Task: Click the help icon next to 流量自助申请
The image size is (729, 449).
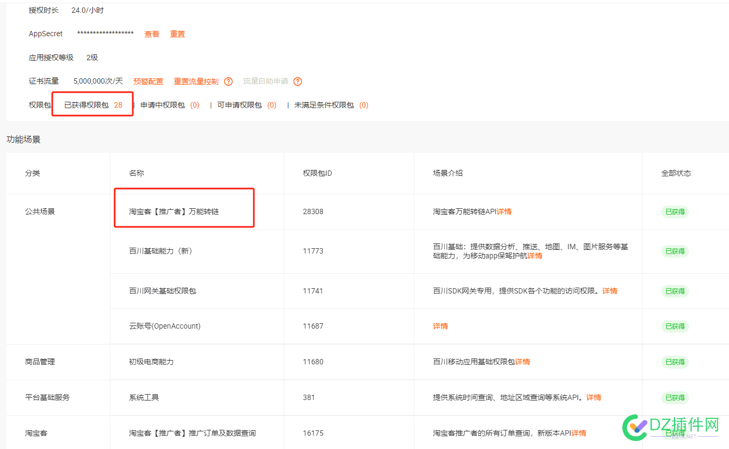Action: (298, 81)
